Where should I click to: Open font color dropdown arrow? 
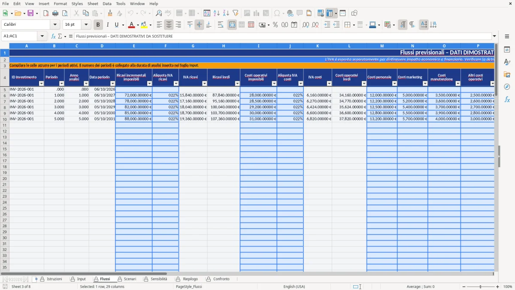(x=138, y=25)
